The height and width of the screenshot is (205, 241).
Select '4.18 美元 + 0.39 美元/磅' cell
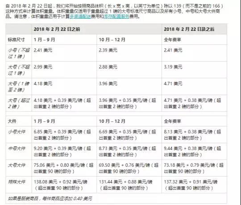[62, 103]
